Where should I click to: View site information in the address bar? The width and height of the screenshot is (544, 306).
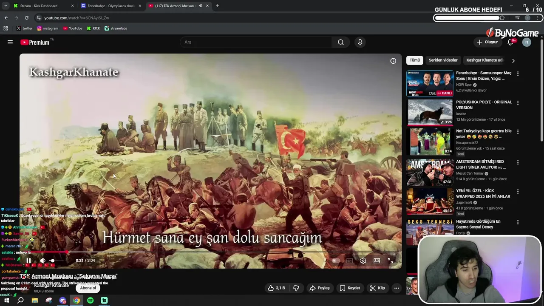coord(39,18)
